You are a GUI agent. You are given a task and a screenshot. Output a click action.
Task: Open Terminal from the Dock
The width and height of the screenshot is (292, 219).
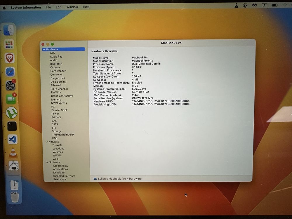pos(12,126)
